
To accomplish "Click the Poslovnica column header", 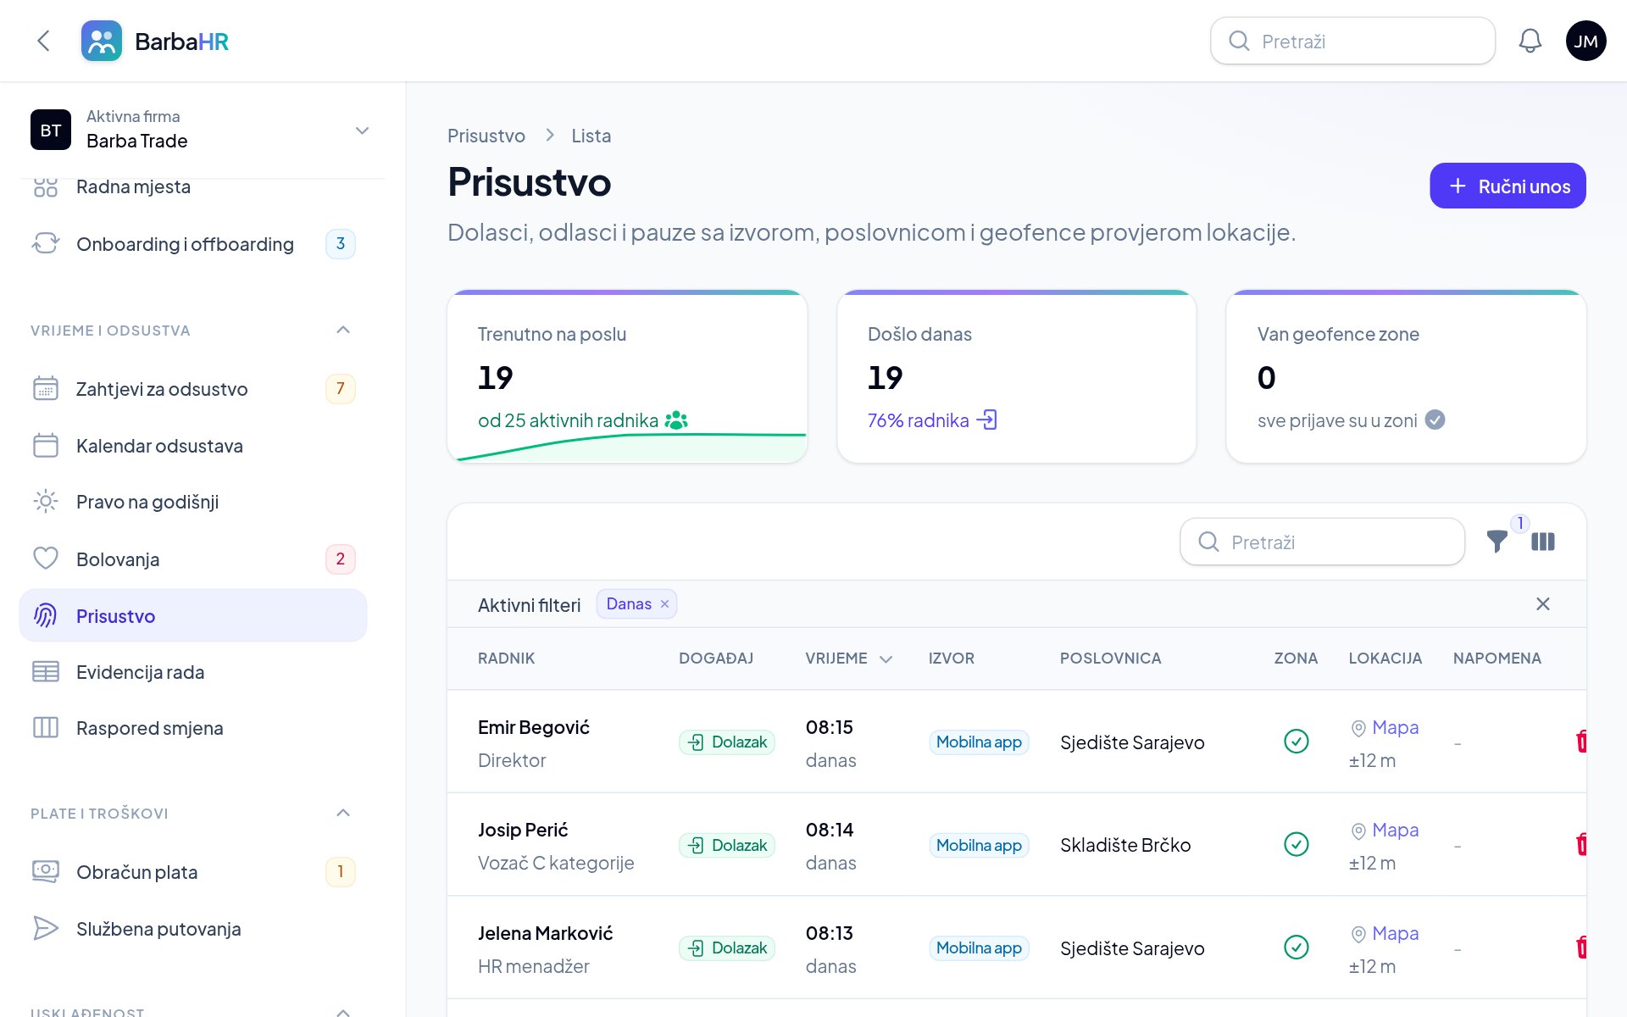I will 1110,659.
